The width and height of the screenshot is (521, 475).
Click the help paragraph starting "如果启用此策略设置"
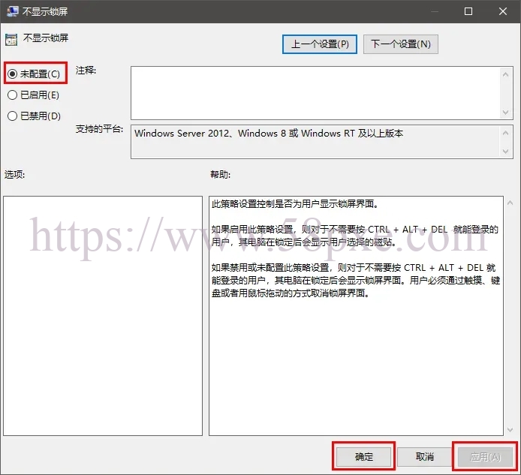point(354,236)
